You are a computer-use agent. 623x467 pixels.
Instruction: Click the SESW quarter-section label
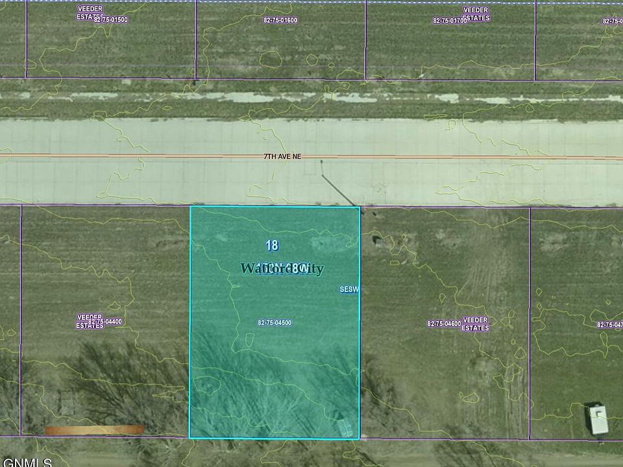349,289
